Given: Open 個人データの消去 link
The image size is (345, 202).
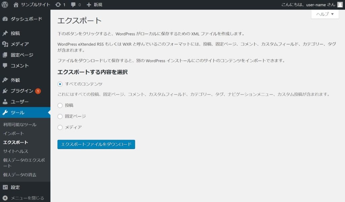Looking at the screenshot, I should (20, 175).
